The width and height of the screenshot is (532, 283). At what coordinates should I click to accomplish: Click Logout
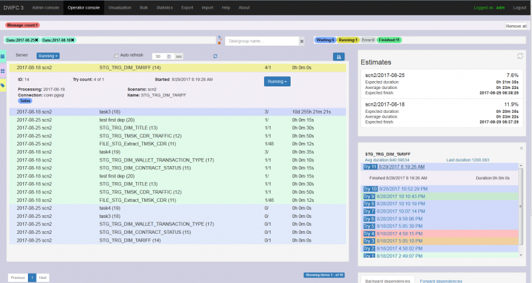(519, 7)
